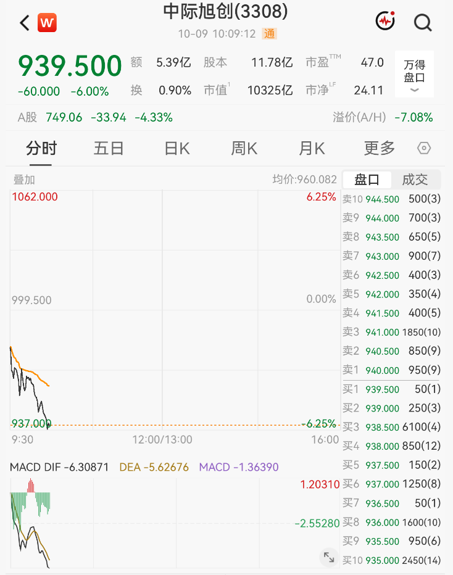Switch to the 周K tab
Viewport: 453px width, 575px height.
click(x=244, y=149)
